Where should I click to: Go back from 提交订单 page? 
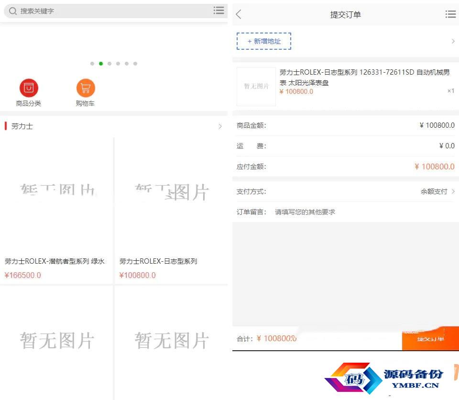pyautogui.click(x=239, y=14)
